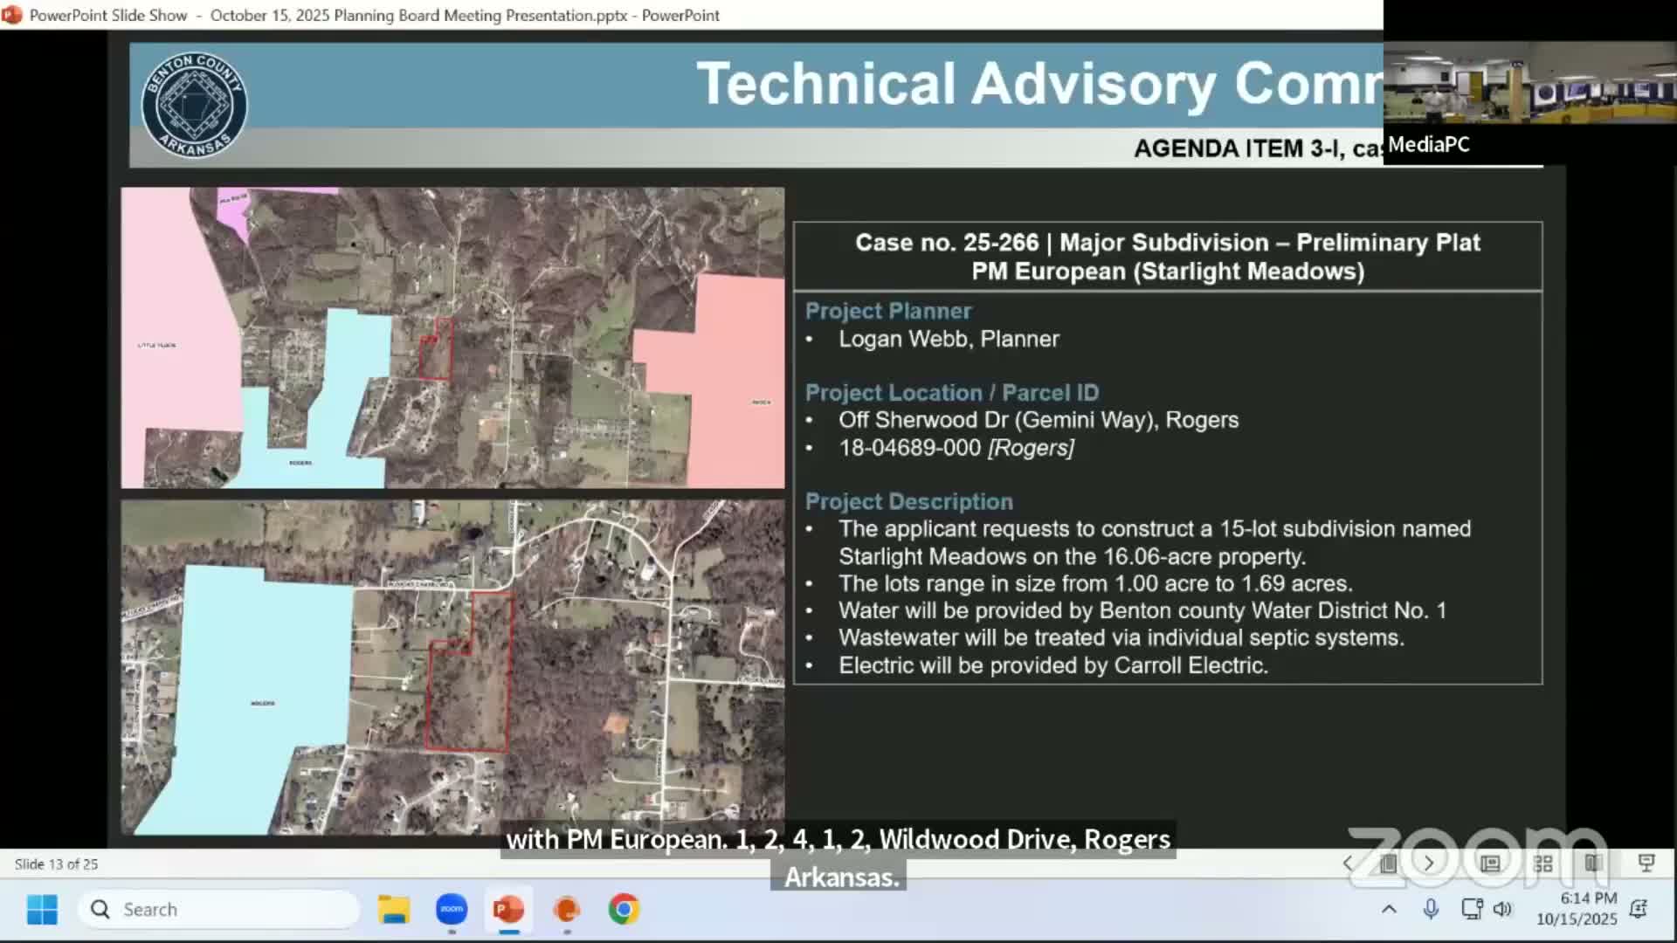Expand hidden system tray icons chevron
The width and height of the screenshot is (1677, 943).
[1389, 909]
